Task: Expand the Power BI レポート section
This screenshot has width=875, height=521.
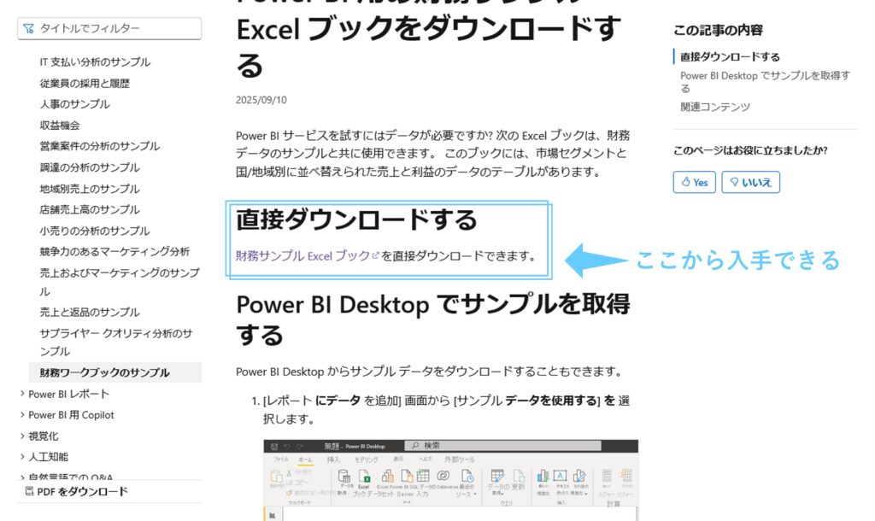Action: point(21,394)
